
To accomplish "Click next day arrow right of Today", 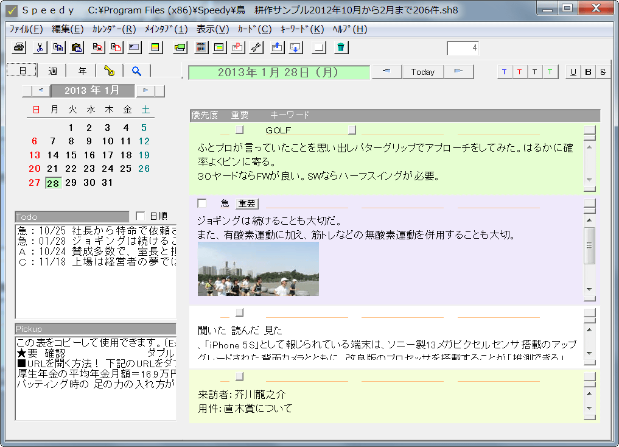I will coord(458,71).
